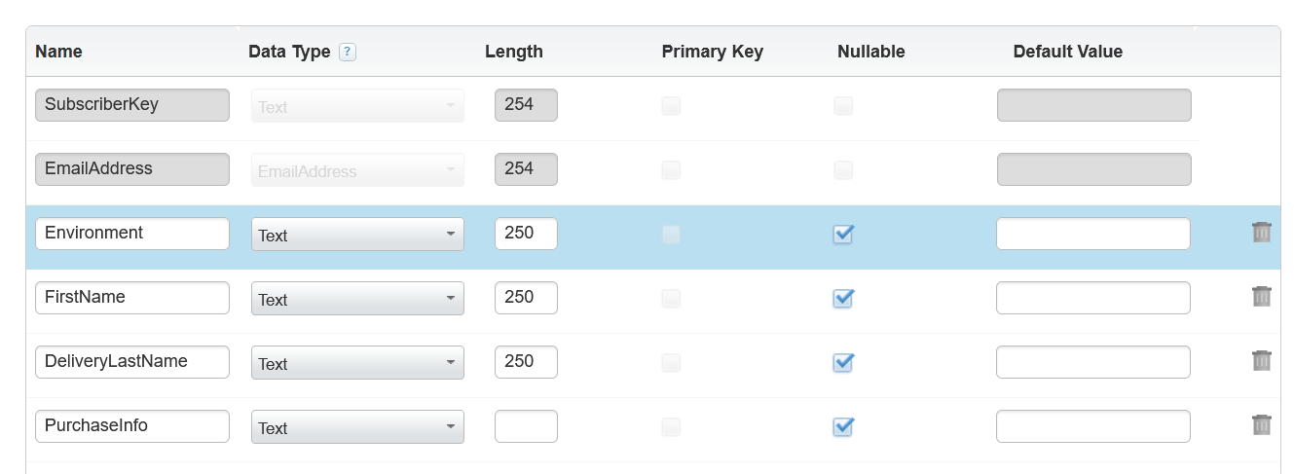The width and height of the screenshot is (1294, 474).
Task: Click the PurchaseInfo name text box
Action: click(x=132, y=426)
